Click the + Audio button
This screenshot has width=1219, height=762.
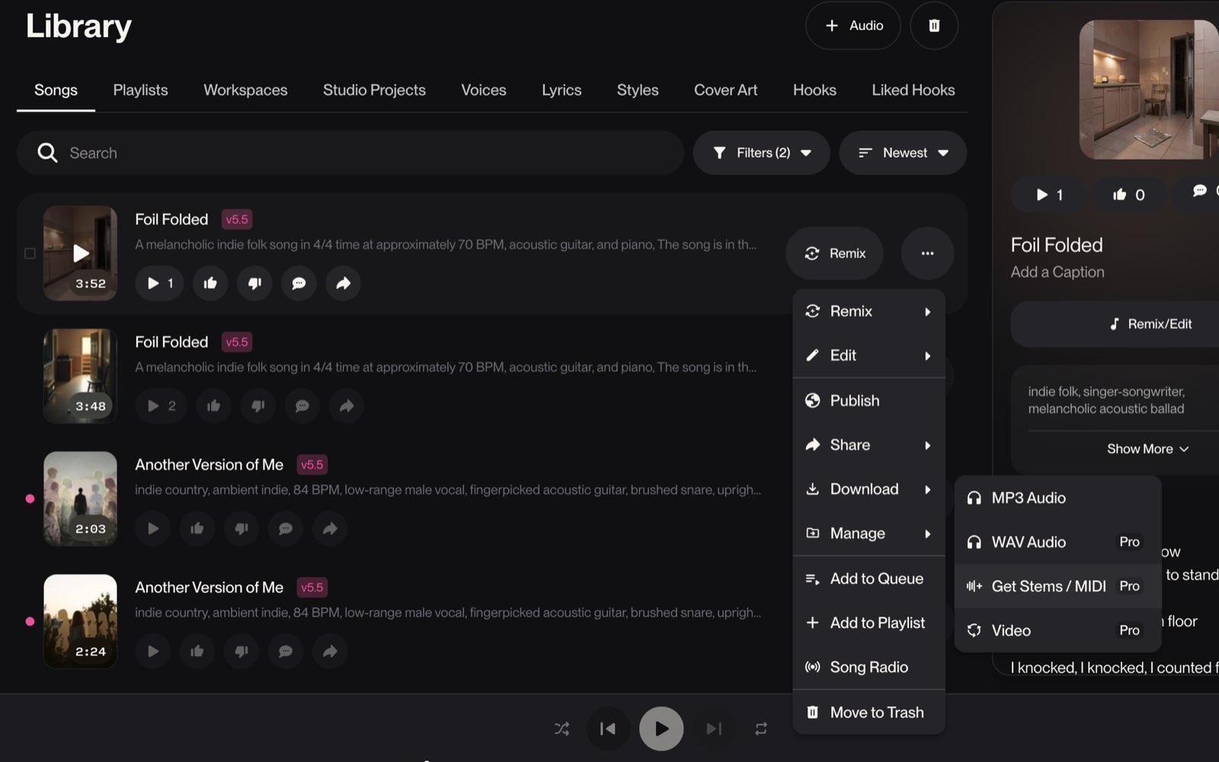coord(853,26)
